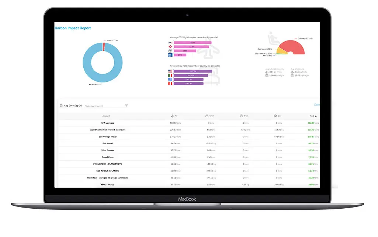
Task: Click the Italian flag in the hotel footprint chart
Action: [x=170, y=75]
